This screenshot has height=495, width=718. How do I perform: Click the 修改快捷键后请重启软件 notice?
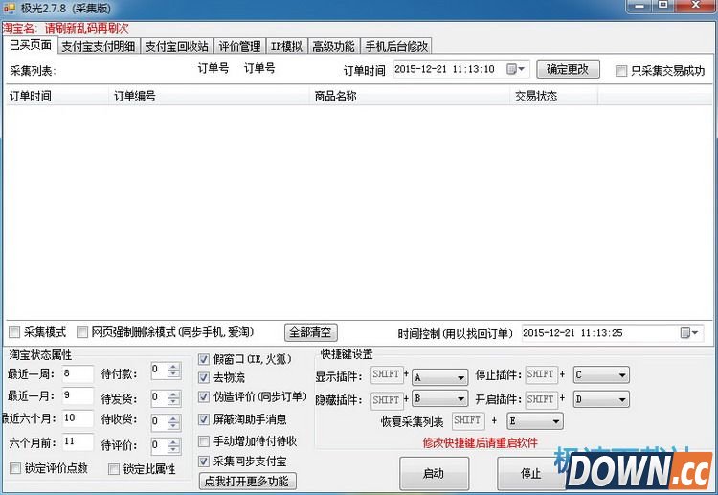[480, 442]
